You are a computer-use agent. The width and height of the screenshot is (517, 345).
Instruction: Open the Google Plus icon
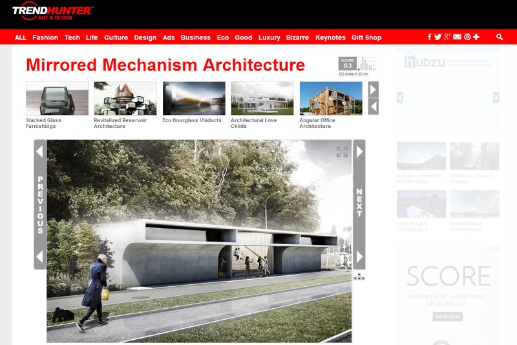(447, 37)
